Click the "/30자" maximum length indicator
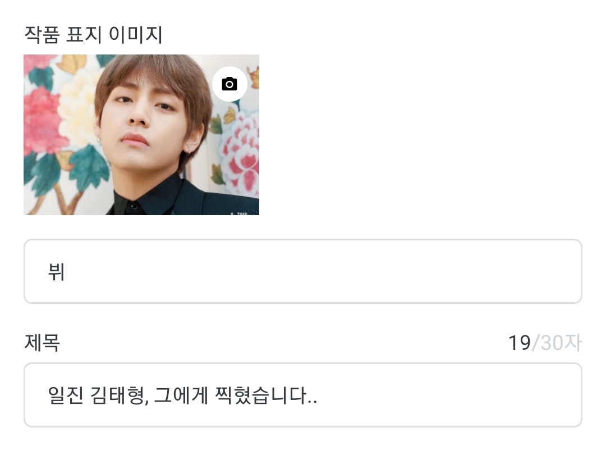The height and width of the screenshot is (455, 606). click(x=557, y=343)
